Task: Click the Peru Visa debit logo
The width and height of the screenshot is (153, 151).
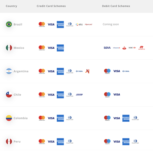Action: (117, 142)
